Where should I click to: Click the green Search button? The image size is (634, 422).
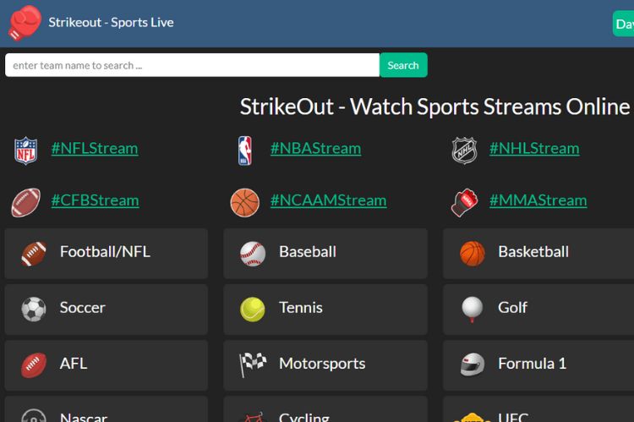point(403,65)
